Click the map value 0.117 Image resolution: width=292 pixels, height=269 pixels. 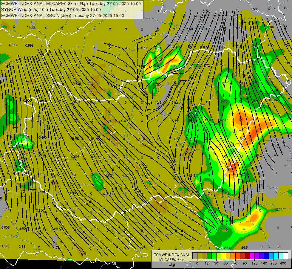(13, 45)
